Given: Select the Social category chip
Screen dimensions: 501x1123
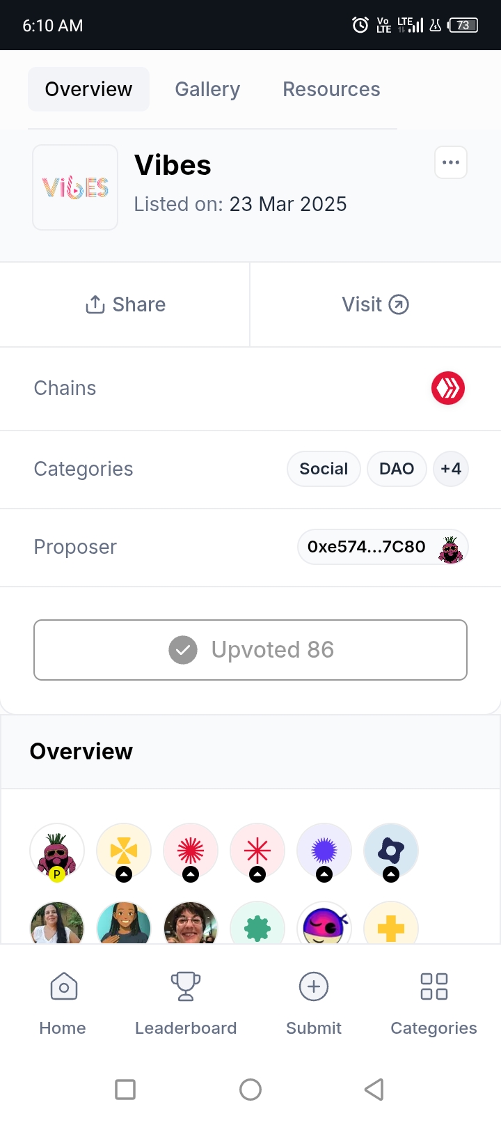Looking at the screenshot, I should [x=324, y=469].
